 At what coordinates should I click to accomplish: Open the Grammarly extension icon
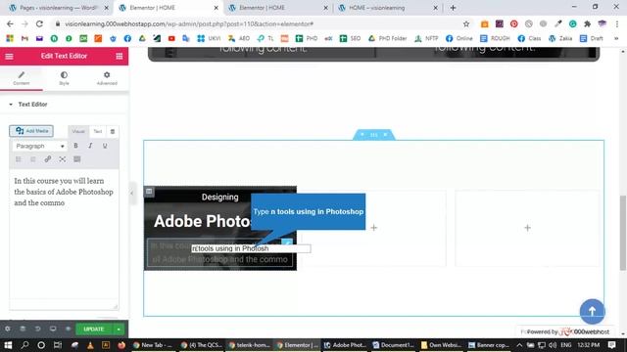coord(572,23)
